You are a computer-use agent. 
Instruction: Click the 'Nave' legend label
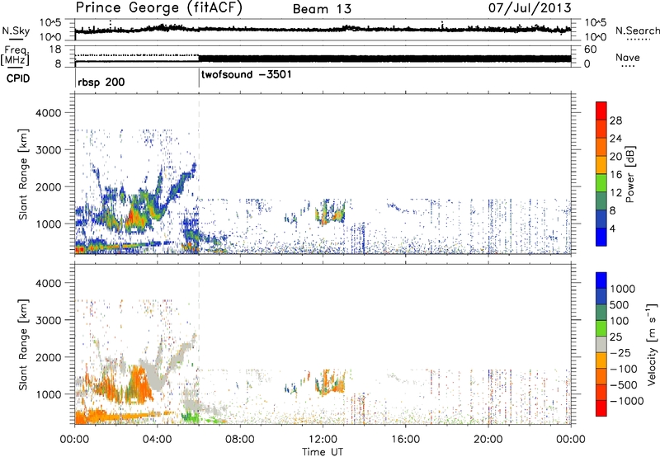coord(627,58)
